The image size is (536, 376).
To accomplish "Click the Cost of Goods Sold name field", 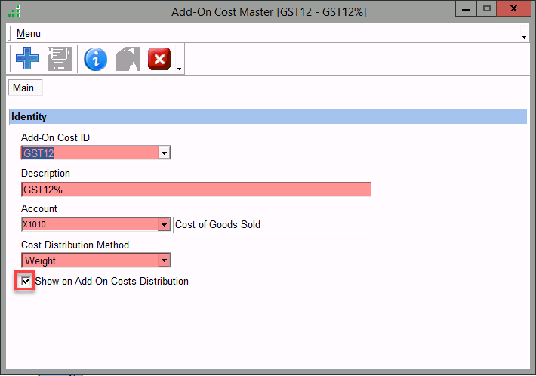I will pos(272,225).
